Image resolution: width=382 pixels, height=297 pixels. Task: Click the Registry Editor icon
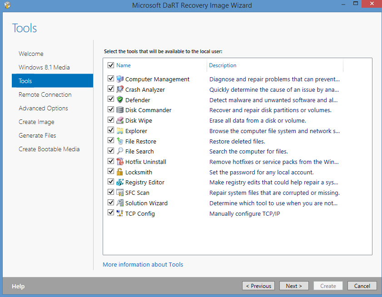(x=119, y=182)
